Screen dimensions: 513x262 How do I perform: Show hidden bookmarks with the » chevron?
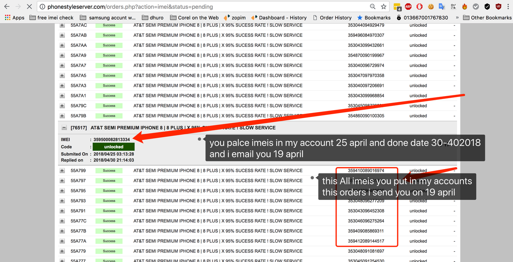[x=457, y=18]
